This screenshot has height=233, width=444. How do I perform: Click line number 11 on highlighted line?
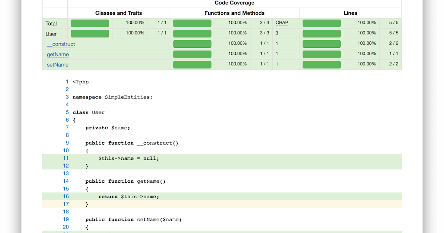pyautogui.click(x=66, y=158)
